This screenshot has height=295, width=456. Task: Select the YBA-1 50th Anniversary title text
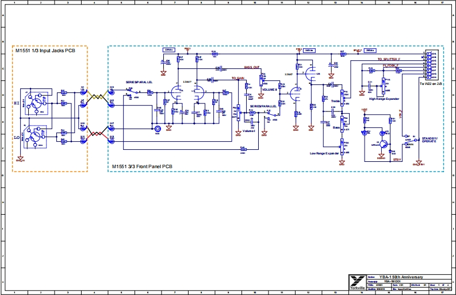point(403,276)
